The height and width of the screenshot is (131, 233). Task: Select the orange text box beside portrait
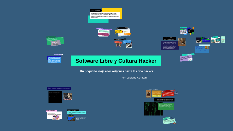(156, 93)
